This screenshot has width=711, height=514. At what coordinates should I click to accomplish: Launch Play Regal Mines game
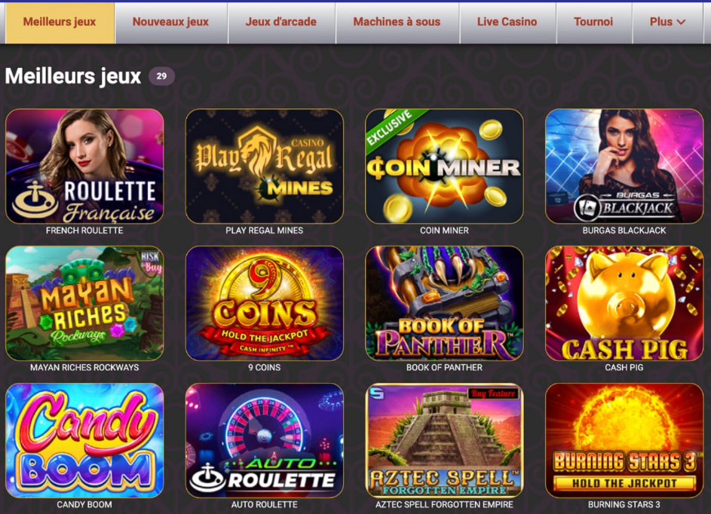click(265, 167)
